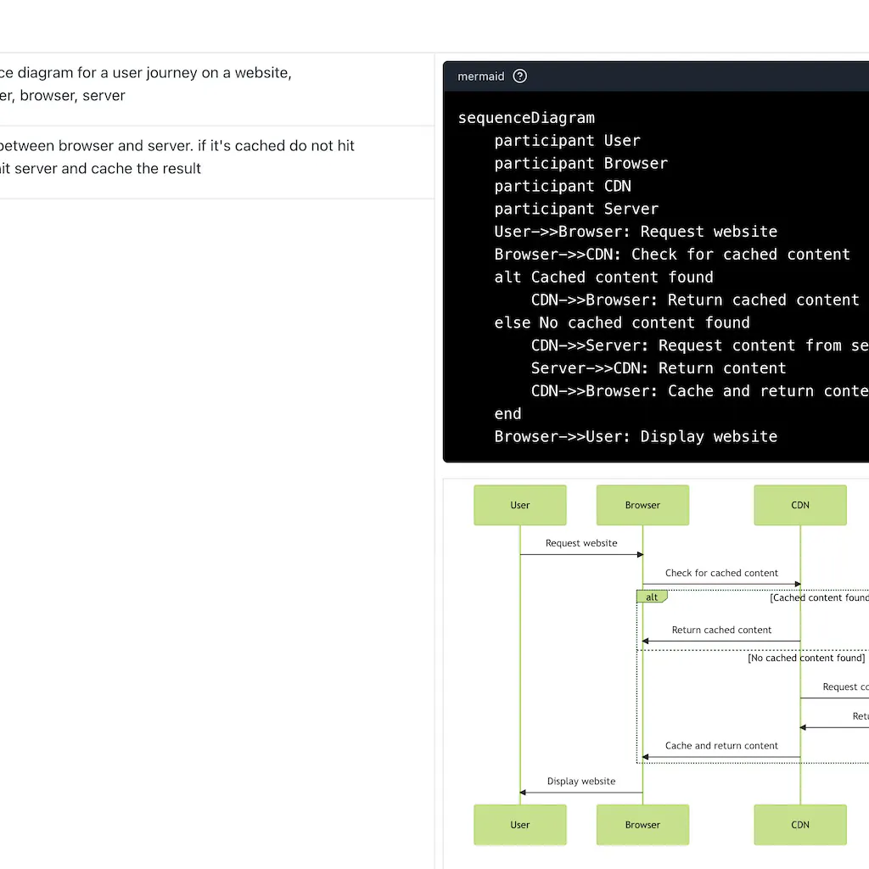Select the second message about caching the result
The width and height of the screenshot is (869, 869).
[x=177, y=157]
